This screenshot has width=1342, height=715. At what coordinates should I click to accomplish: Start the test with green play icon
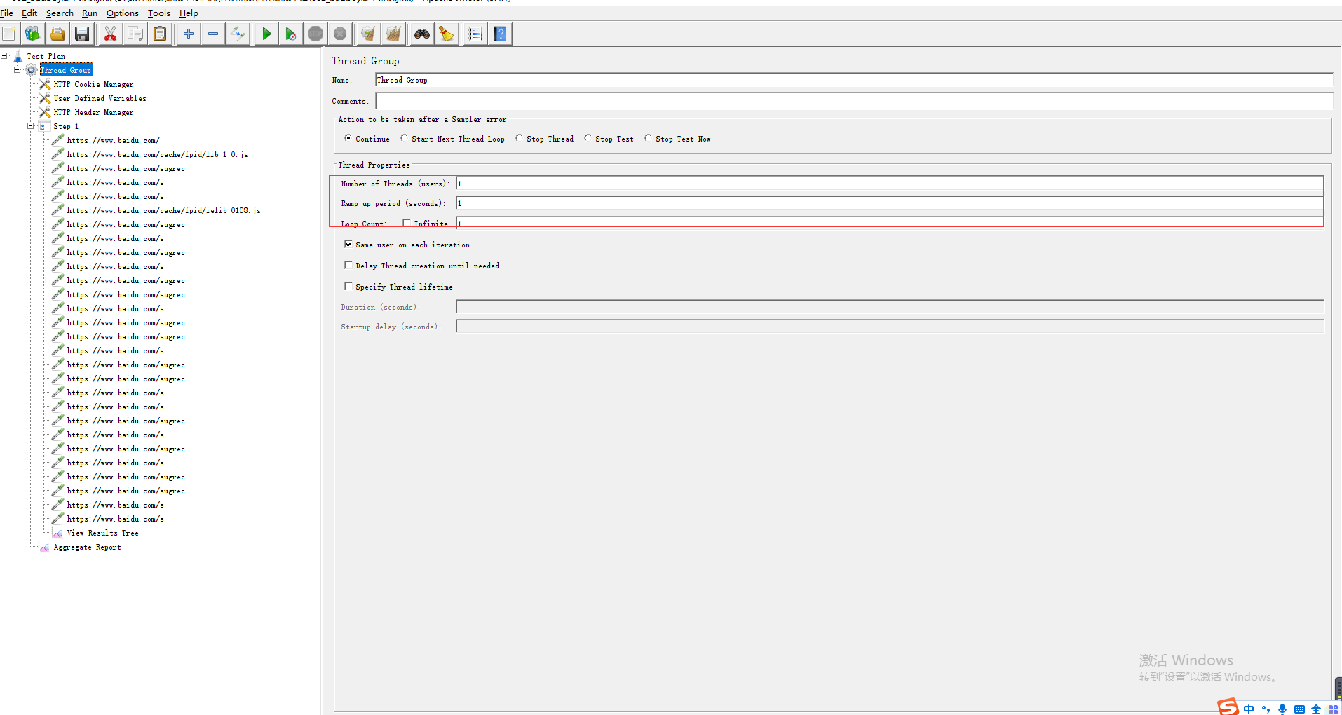266,34
